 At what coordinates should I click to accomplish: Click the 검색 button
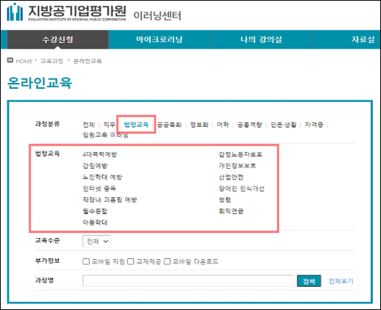(x=309, y=281)
